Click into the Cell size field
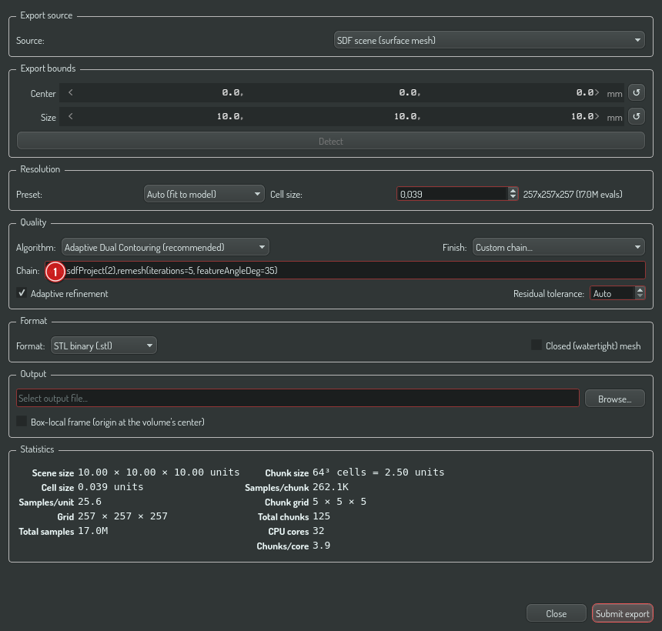This screenshot has height=631, width=662. coord(452,194)
